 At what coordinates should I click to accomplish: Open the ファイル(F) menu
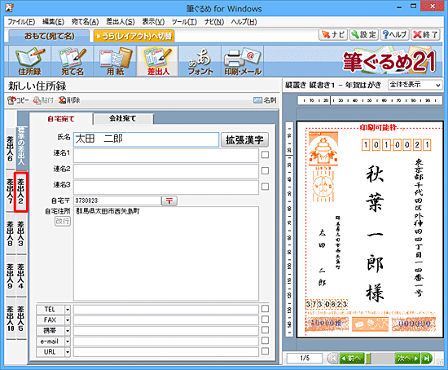pos(21,22)
